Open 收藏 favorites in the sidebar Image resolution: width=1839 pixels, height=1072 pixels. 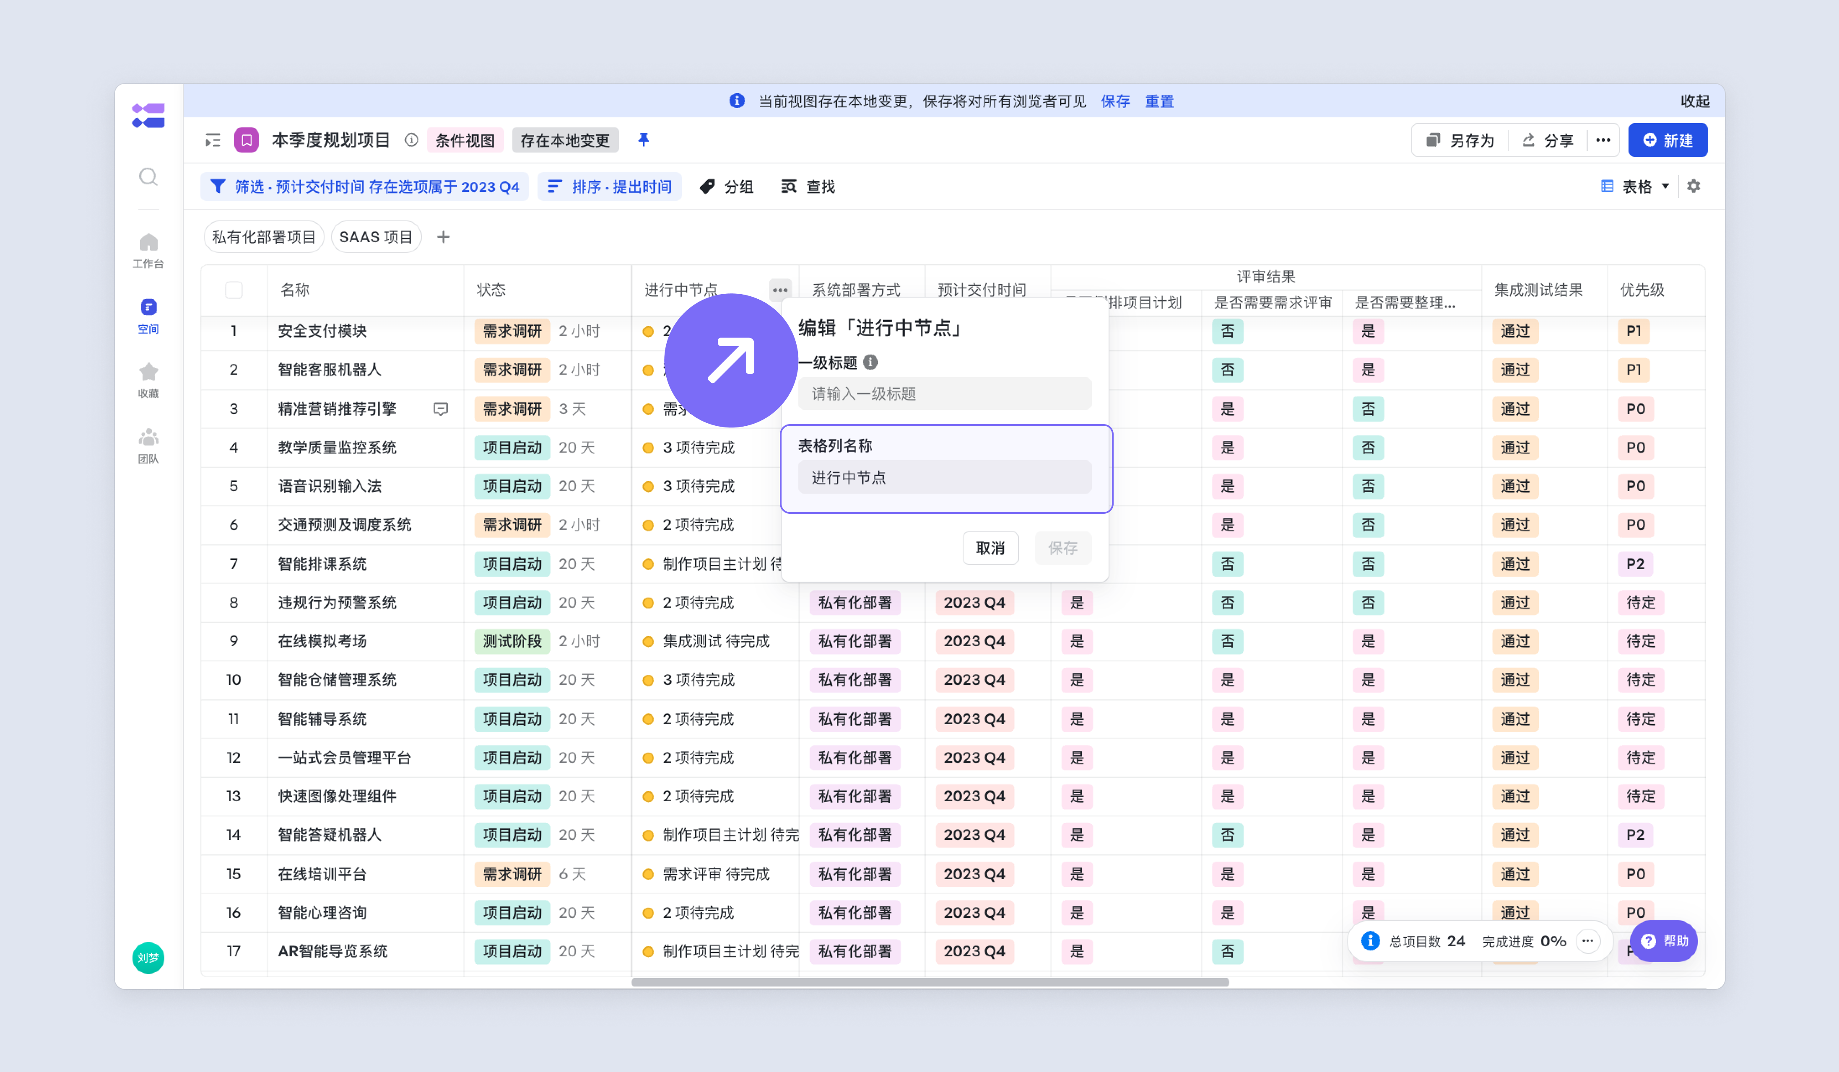coord(148,381)
